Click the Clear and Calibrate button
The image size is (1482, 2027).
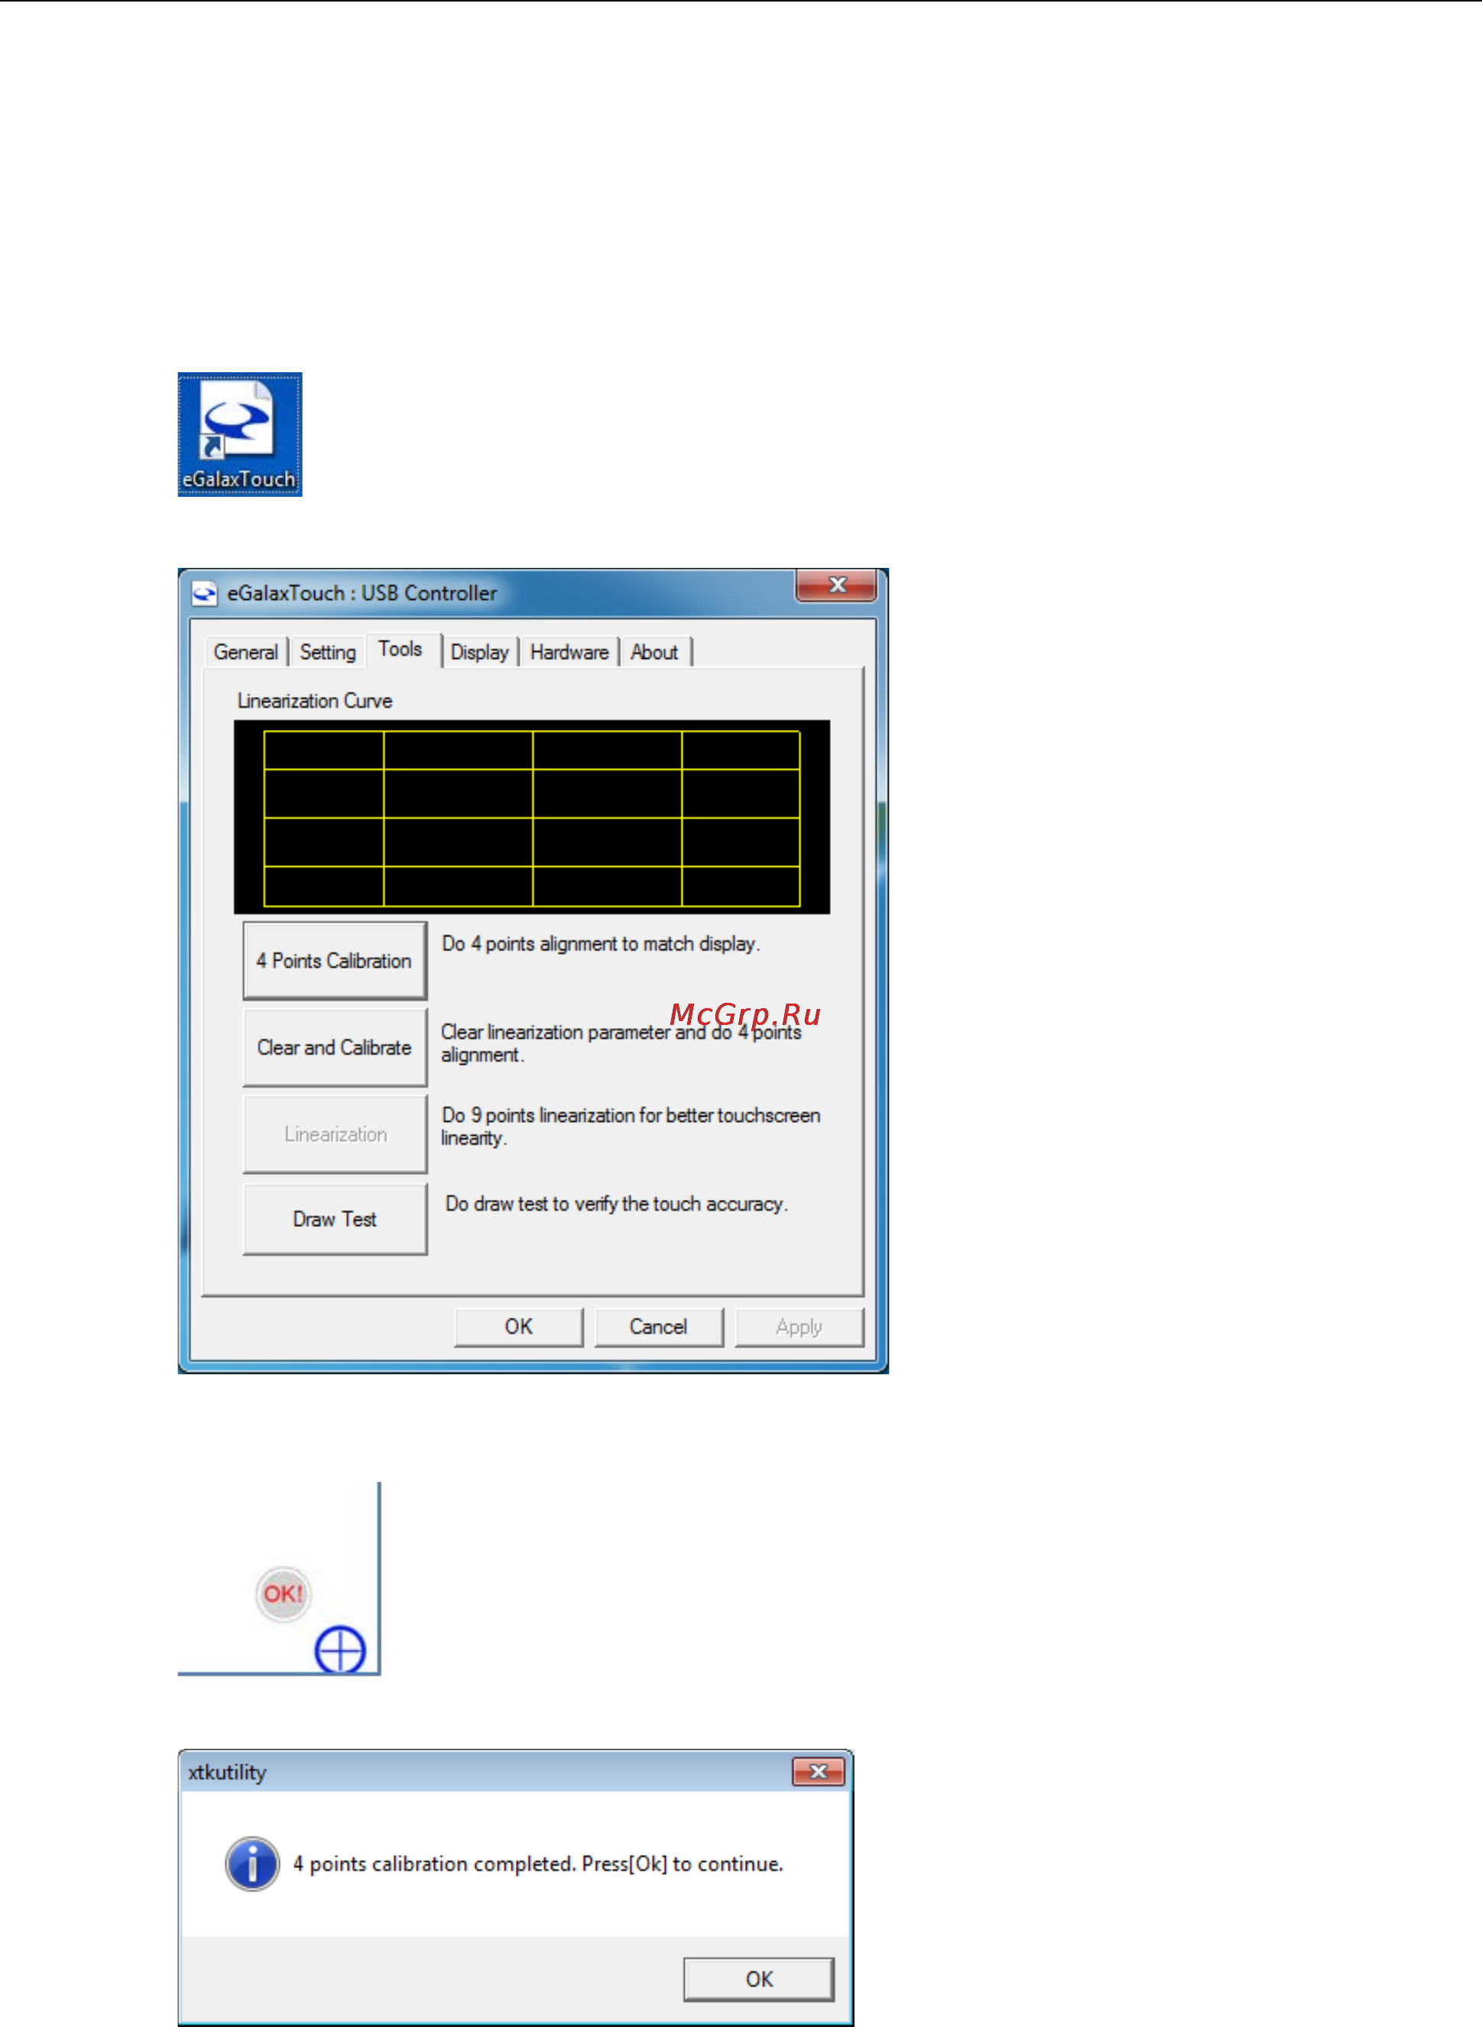335,1048
